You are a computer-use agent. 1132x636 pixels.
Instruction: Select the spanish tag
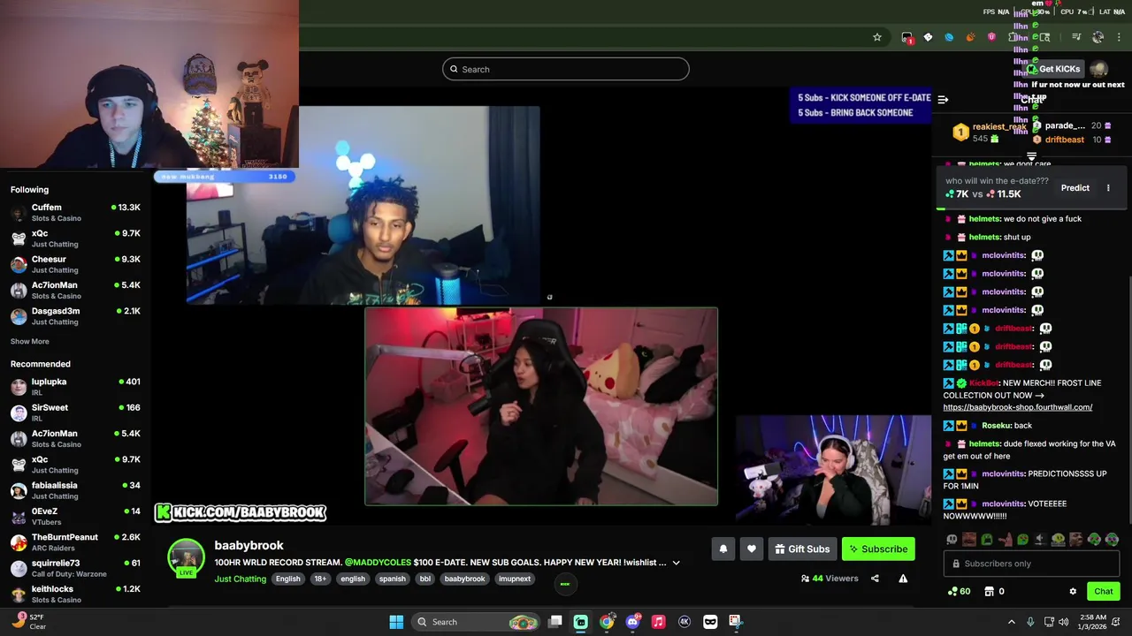point(392,579)
